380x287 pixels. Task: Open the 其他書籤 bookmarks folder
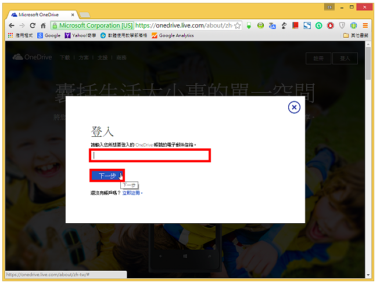pyautogui.click(x=356, y=35)
